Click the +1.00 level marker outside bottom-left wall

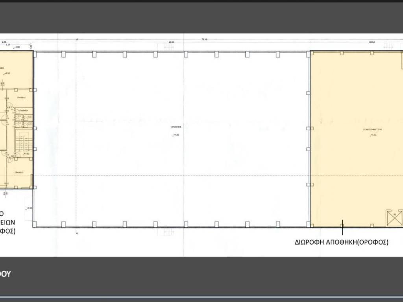tap(29, 208)
